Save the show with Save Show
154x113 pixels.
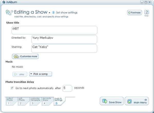(x=112, y=101)
